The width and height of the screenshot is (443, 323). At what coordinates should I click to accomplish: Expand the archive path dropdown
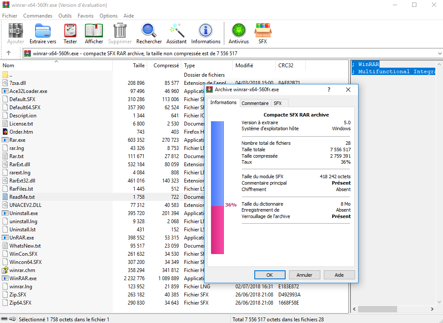(x=440, y=54)
